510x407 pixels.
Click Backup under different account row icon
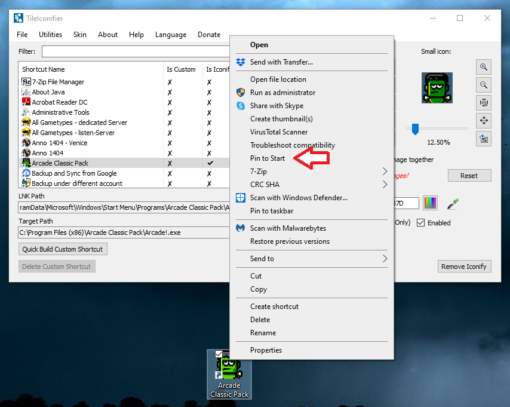click(x=26, y=183)
